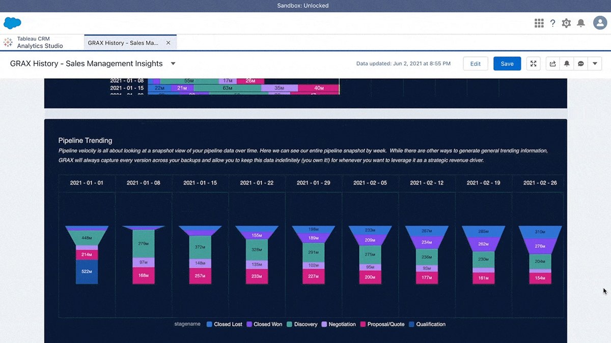
Task: Enter fullscreen presentation mode
Action: pos(533,64)
